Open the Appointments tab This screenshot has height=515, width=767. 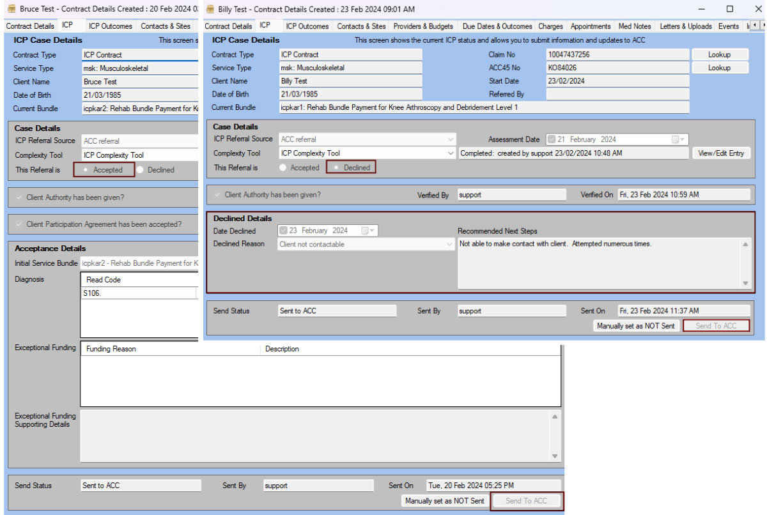point(591,26)
